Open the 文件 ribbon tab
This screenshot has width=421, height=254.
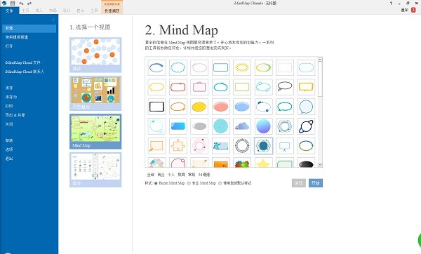(9, 11)
